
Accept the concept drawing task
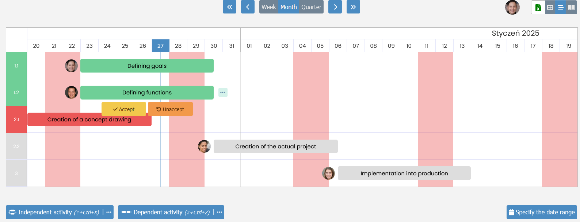[124, 109]
